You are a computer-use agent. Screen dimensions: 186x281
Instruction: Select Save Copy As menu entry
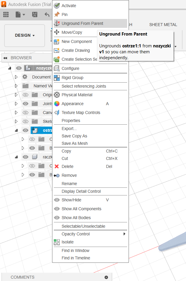tap(74, 136)
